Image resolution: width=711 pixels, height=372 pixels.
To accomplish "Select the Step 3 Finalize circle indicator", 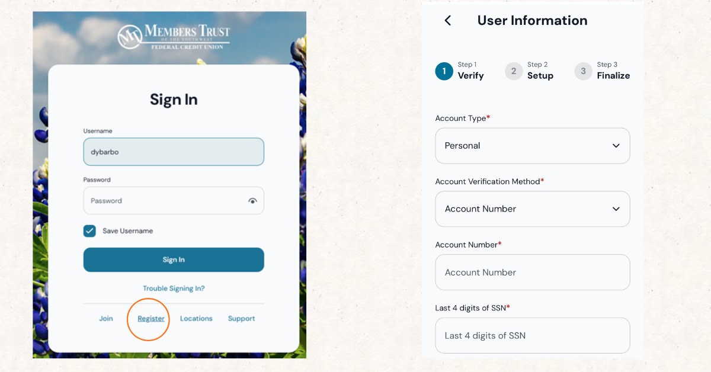I will [582, 70].
